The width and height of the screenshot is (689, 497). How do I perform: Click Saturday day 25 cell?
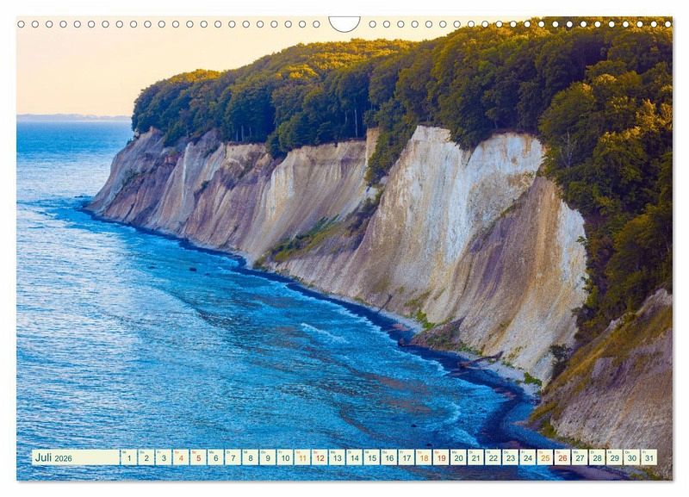click(545, 457)
